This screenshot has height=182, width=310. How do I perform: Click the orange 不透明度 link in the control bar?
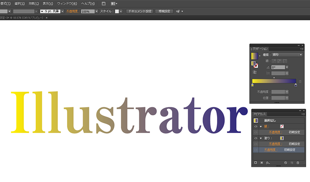73,12
